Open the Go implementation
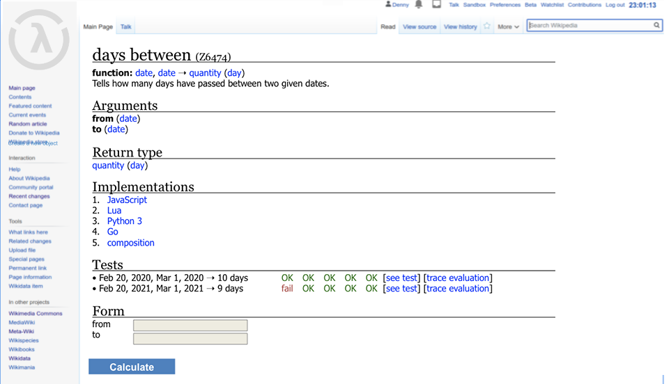Screen dimensions: 669x384 (113, 232)
